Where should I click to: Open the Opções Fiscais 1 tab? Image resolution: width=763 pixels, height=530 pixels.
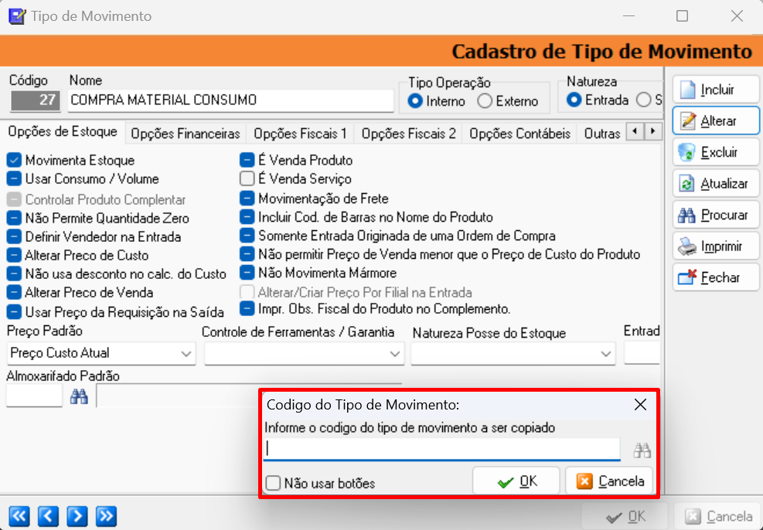point(300,134)
